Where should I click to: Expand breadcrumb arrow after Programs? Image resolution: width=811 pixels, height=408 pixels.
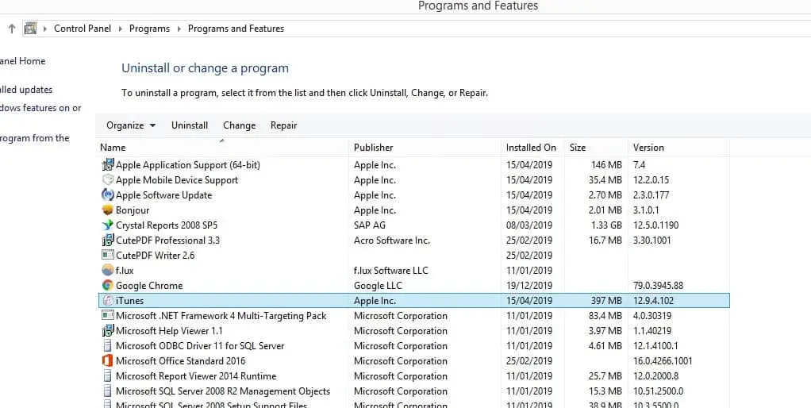coord(179,29)
